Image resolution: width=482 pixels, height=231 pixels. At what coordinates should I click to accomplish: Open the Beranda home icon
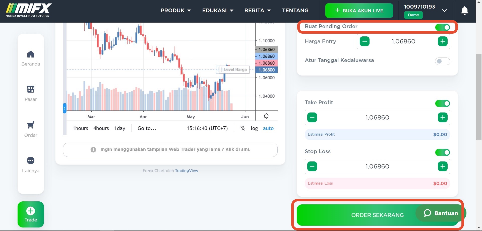[31, 54]
